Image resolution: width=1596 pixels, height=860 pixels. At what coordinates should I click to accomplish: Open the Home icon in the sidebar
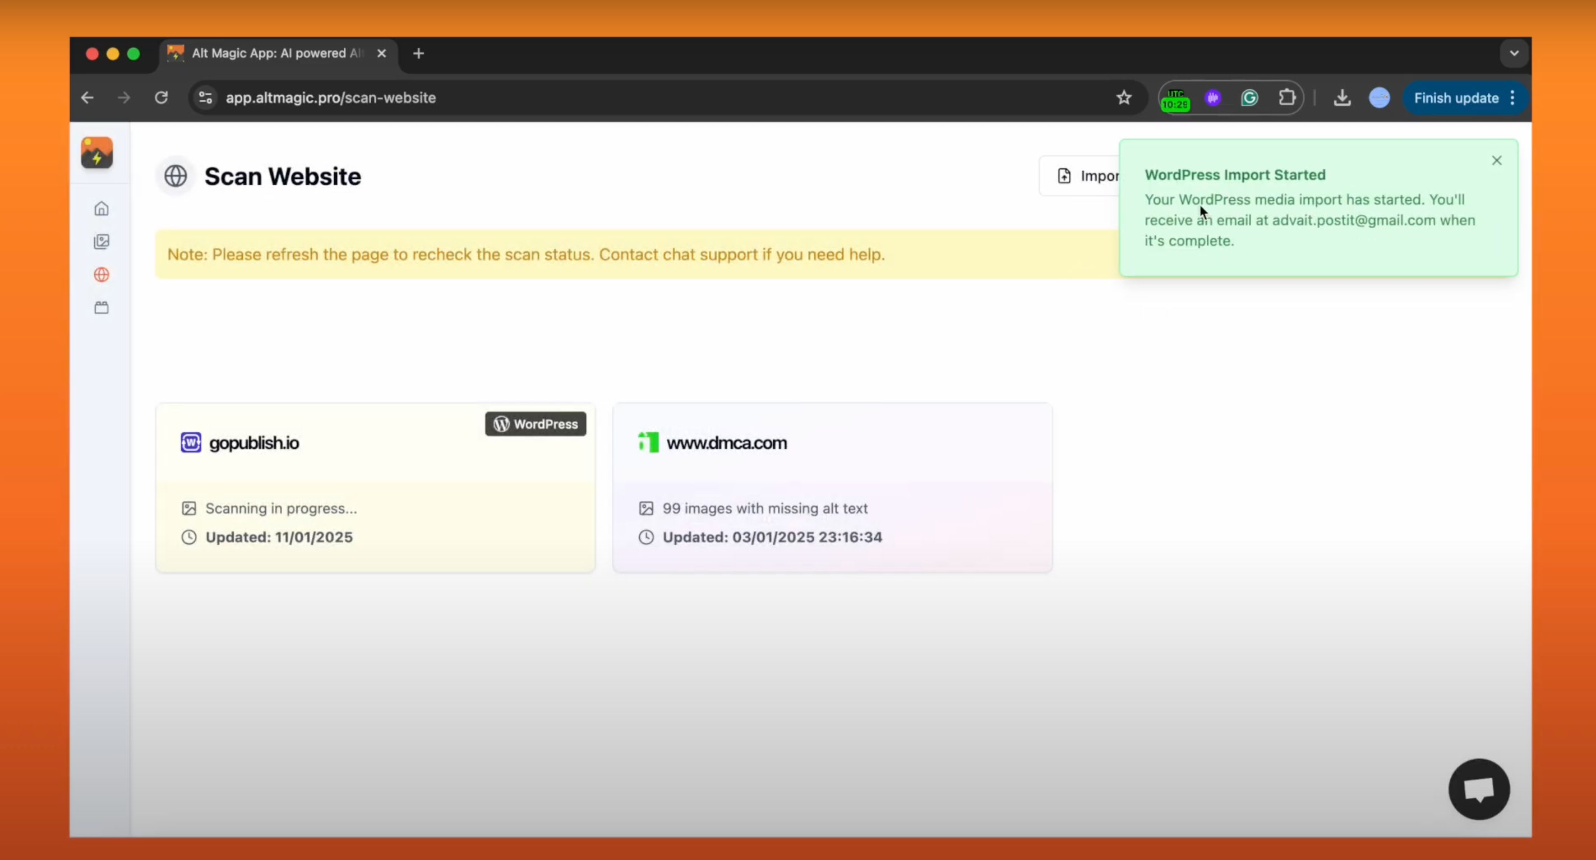tap(102, 209)
